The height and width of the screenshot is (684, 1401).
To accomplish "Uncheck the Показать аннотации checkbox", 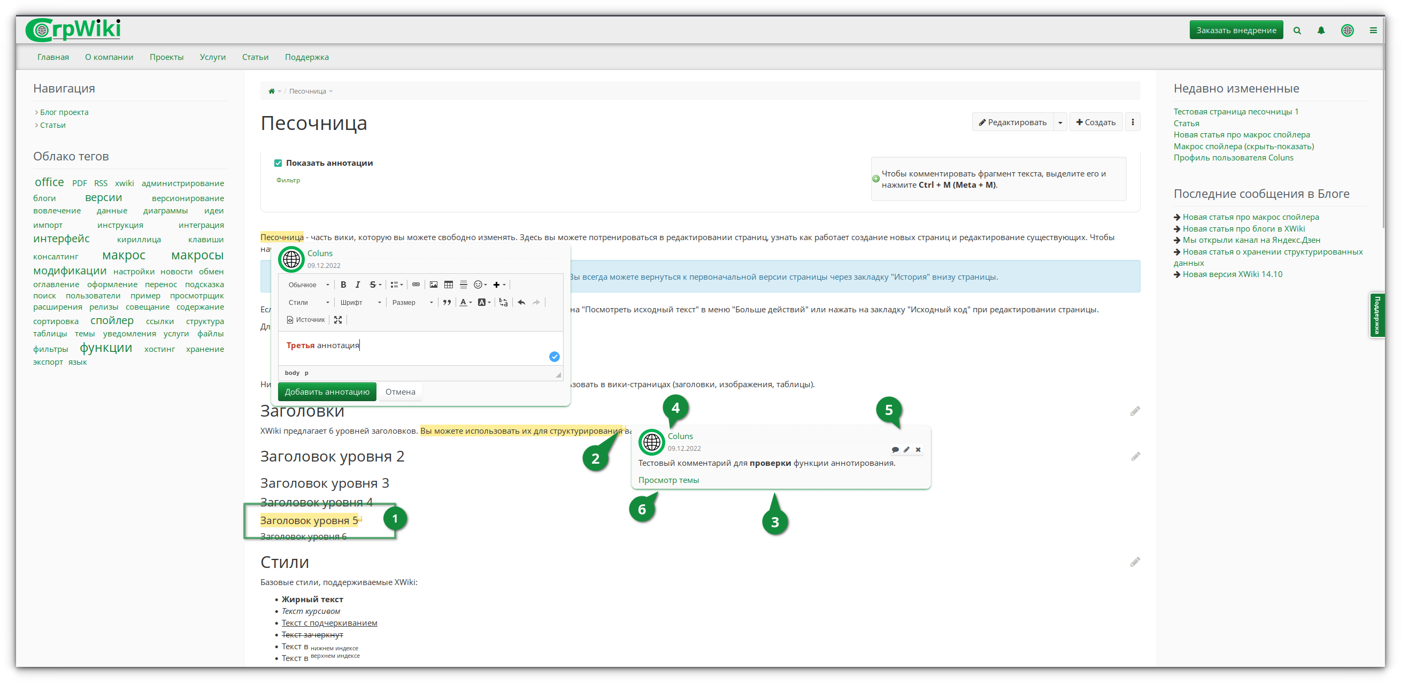I will click(x=278, y=163).
